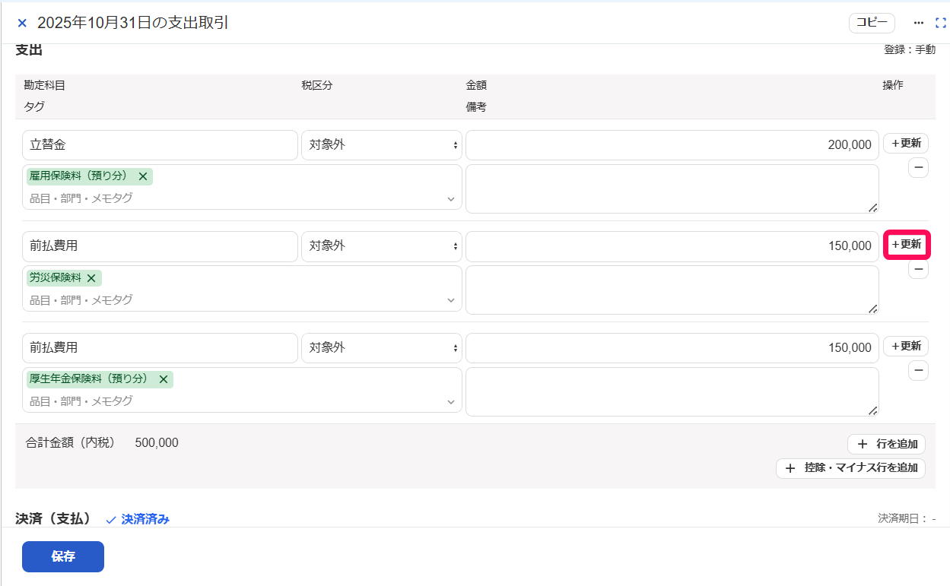Click the 500,000 total value
Viewport: 950px width, 586px height.
[157, 442]
